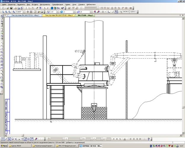Open the Variables f(x) icon
Screen dimensions: 185x148
click(x=58, y=8)
